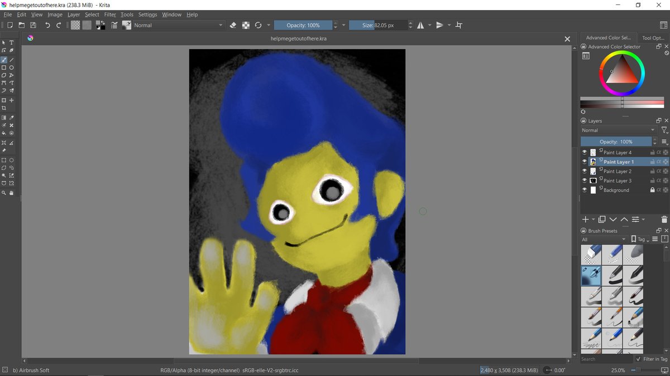Expand dropdown next to Reload Preset
The width and height of the screenshot is (670, 376).
(269, 25)
